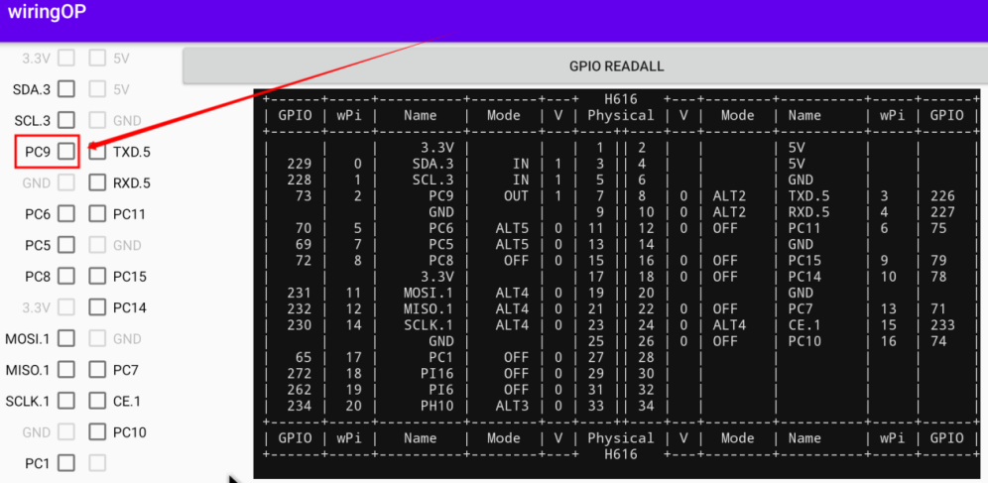The height and width of the screenshot is (483, 988).
Task: Toggle the MOSI.1 checkbox
Action: pyautogui.click(x=66, y=339)
